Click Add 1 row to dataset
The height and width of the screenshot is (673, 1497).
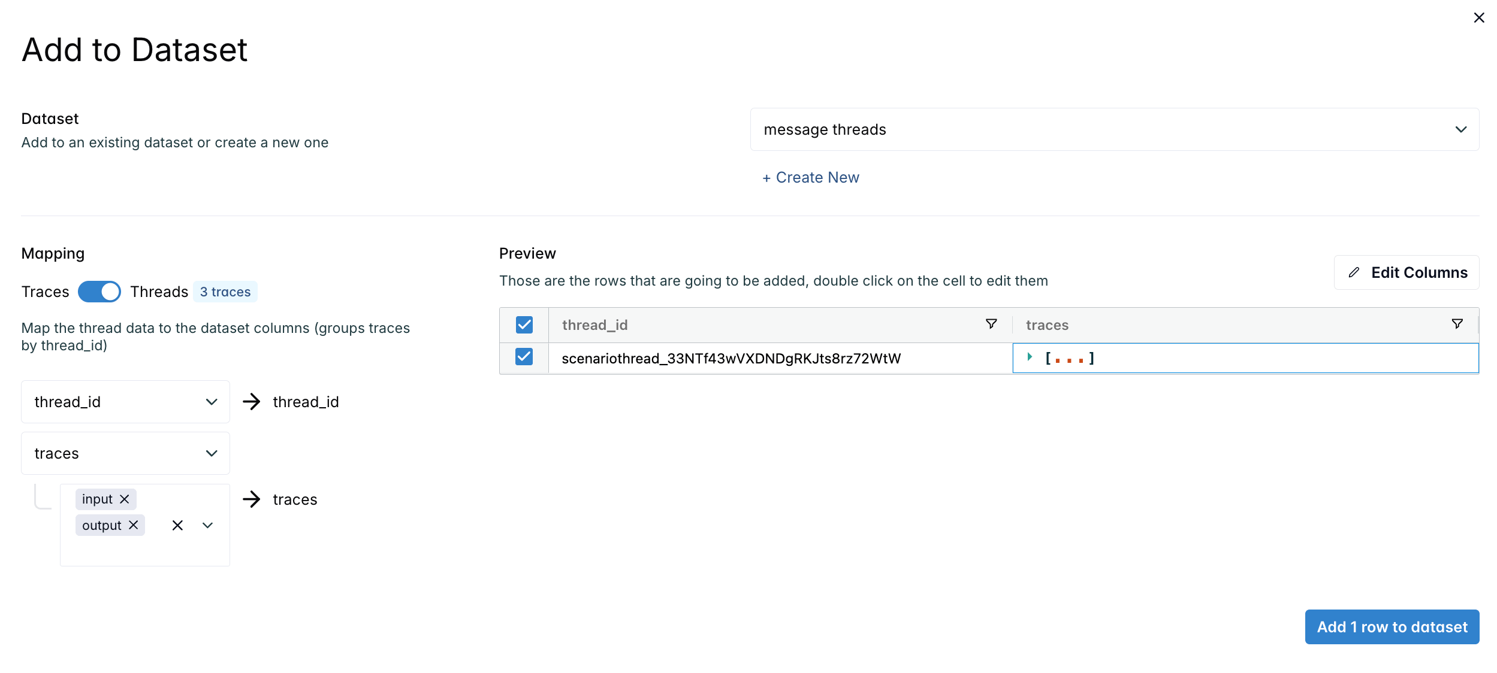pos(1392,627)
